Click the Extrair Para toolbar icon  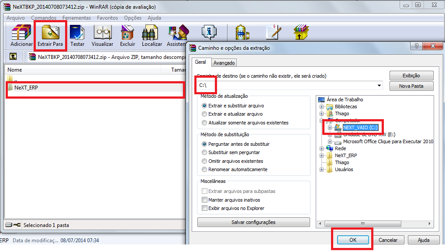tap(50, 35)
